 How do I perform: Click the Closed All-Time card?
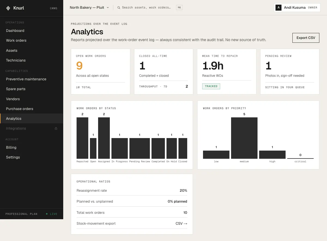pyautogui.click(x=163, y=72)
